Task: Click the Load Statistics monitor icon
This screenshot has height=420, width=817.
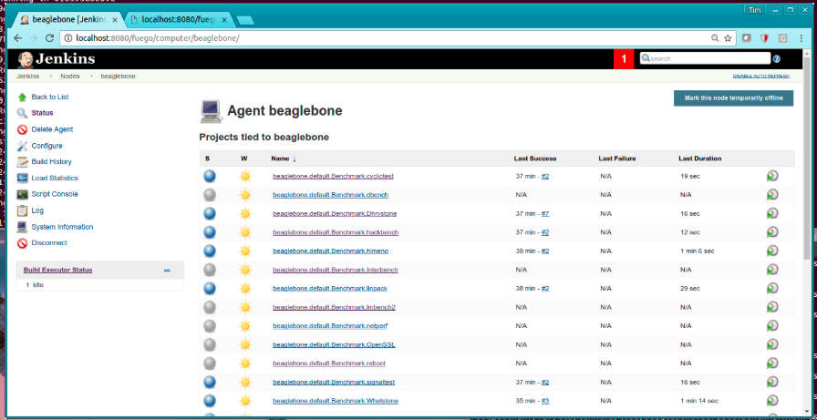Action: pos(22,178)
